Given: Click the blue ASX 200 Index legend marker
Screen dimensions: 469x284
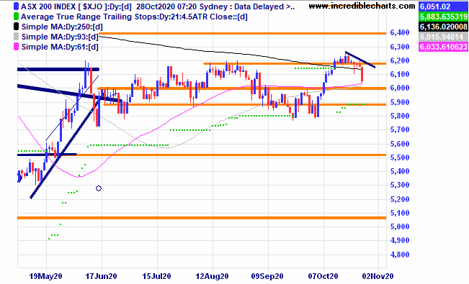Looking at the screenshot, I should 16,6.
